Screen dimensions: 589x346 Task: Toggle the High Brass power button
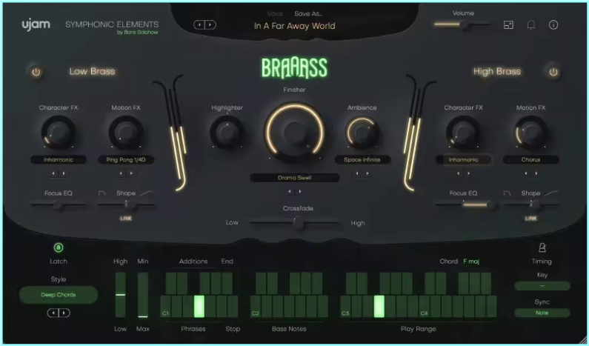click(x=553, y=72)
